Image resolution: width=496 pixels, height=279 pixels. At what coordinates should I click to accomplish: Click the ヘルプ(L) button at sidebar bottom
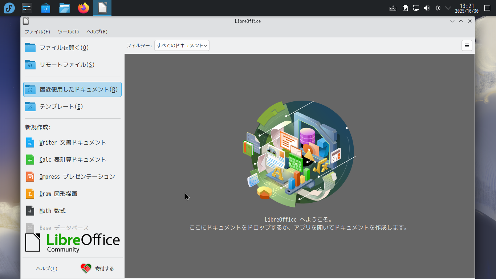(46, 268)
